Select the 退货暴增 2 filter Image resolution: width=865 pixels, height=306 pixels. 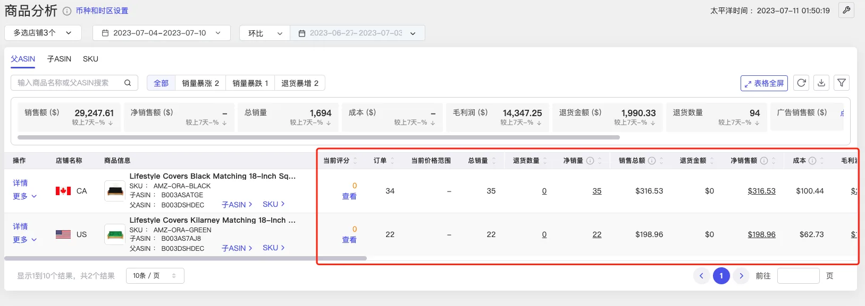(x=300, y=83)
